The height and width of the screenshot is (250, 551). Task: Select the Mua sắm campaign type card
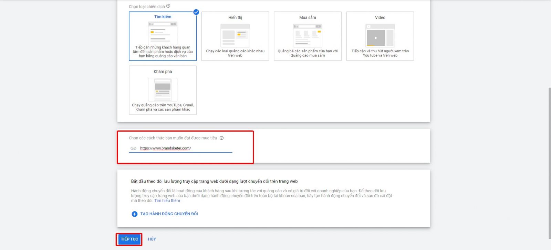point(308,36)
